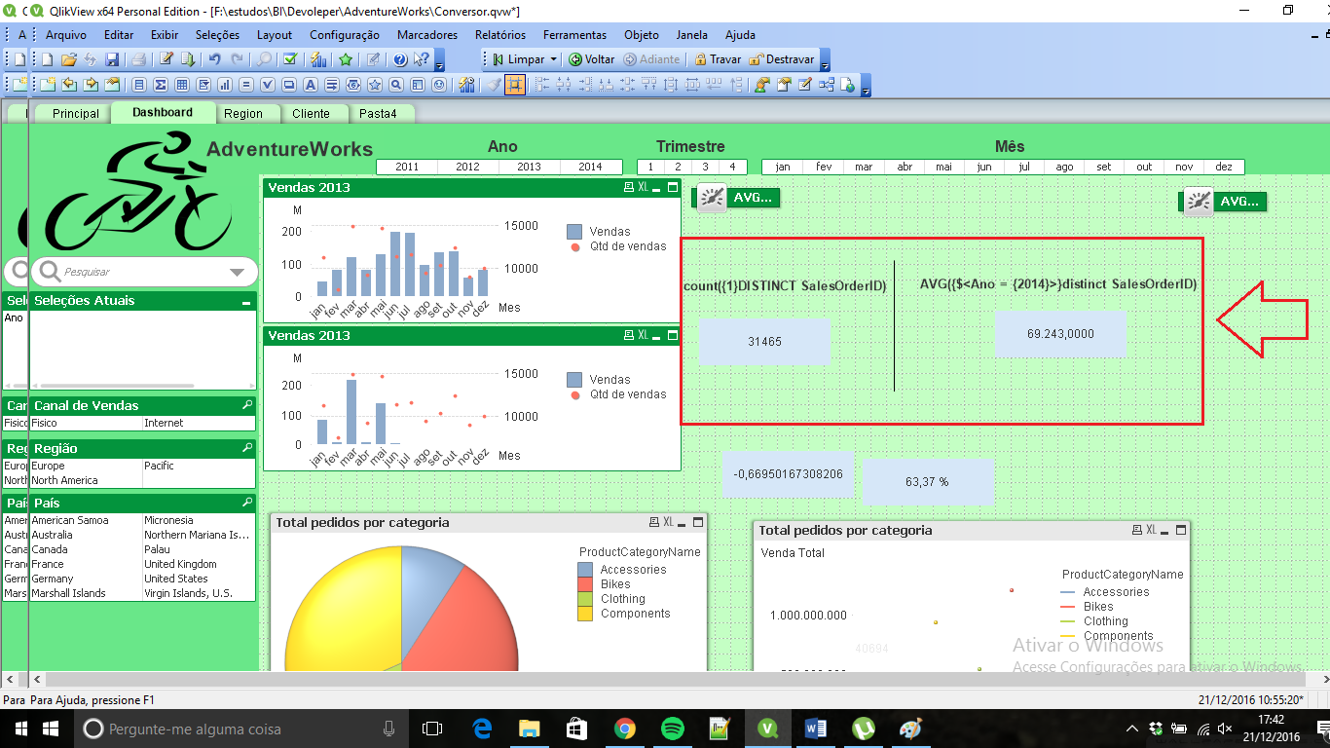Viewport: 1330px width, 748px height.
Task: Click the Voltar back button
Action: pyautogui.click(x=591, y=59)
